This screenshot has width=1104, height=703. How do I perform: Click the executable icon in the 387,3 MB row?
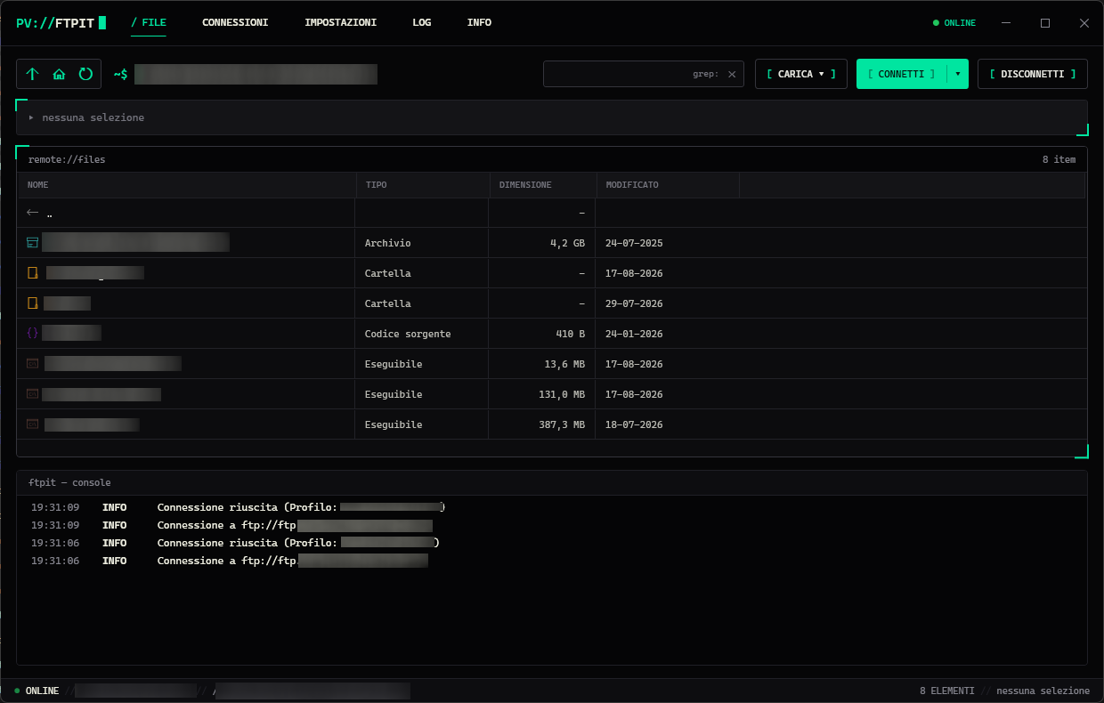pos(33,424)
